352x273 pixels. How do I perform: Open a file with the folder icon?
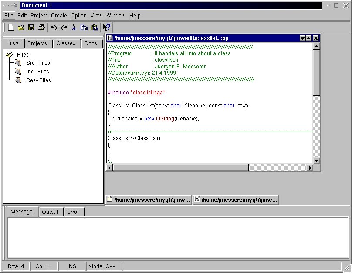(21, 27)
